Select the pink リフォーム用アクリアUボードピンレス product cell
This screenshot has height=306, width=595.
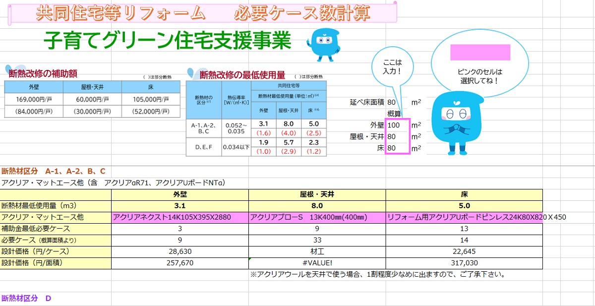pos(465,217)
